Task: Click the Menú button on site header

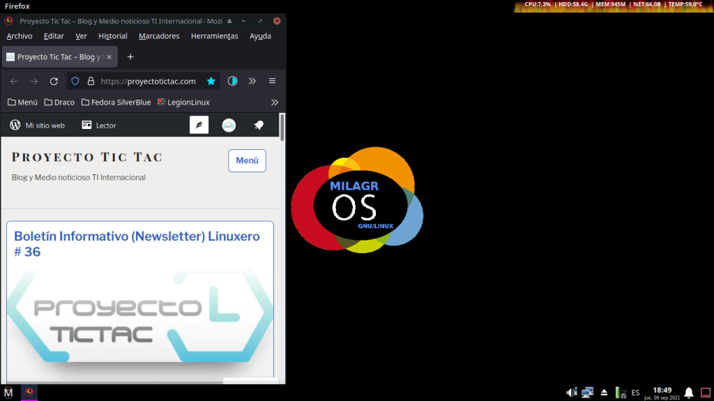Action: (x=247, y=160)
